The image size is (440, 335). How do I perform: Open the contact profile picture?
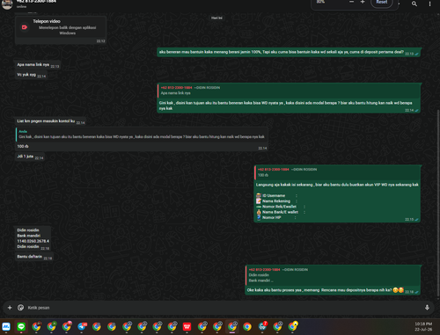(7, 4)
